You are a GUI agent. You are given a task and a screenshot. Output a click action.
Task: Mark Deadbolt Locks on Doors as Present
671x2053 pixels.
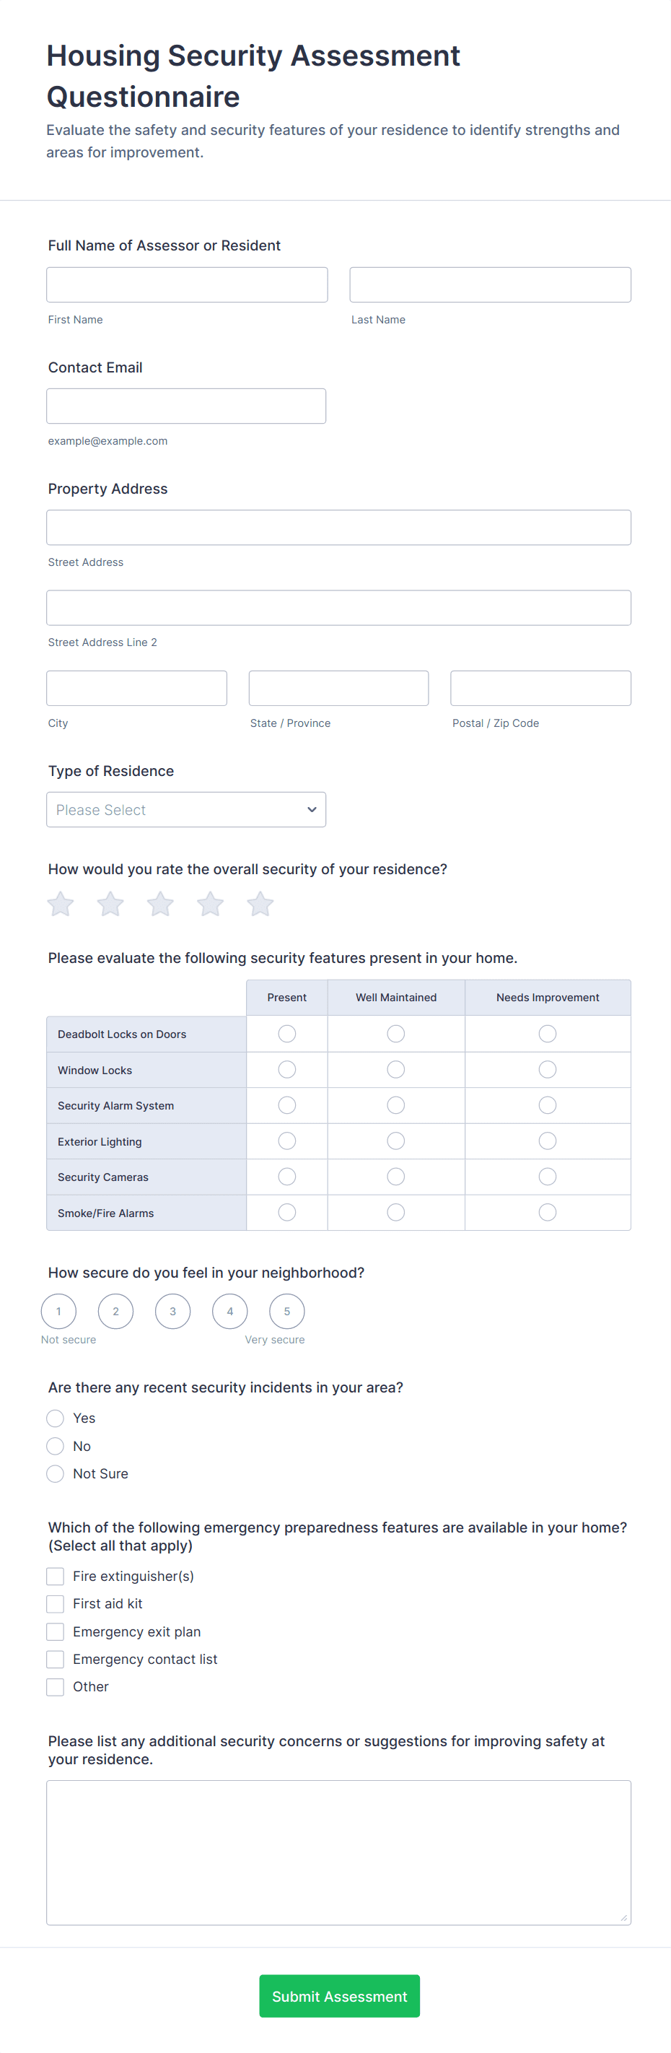click(x=287, y=1034)
